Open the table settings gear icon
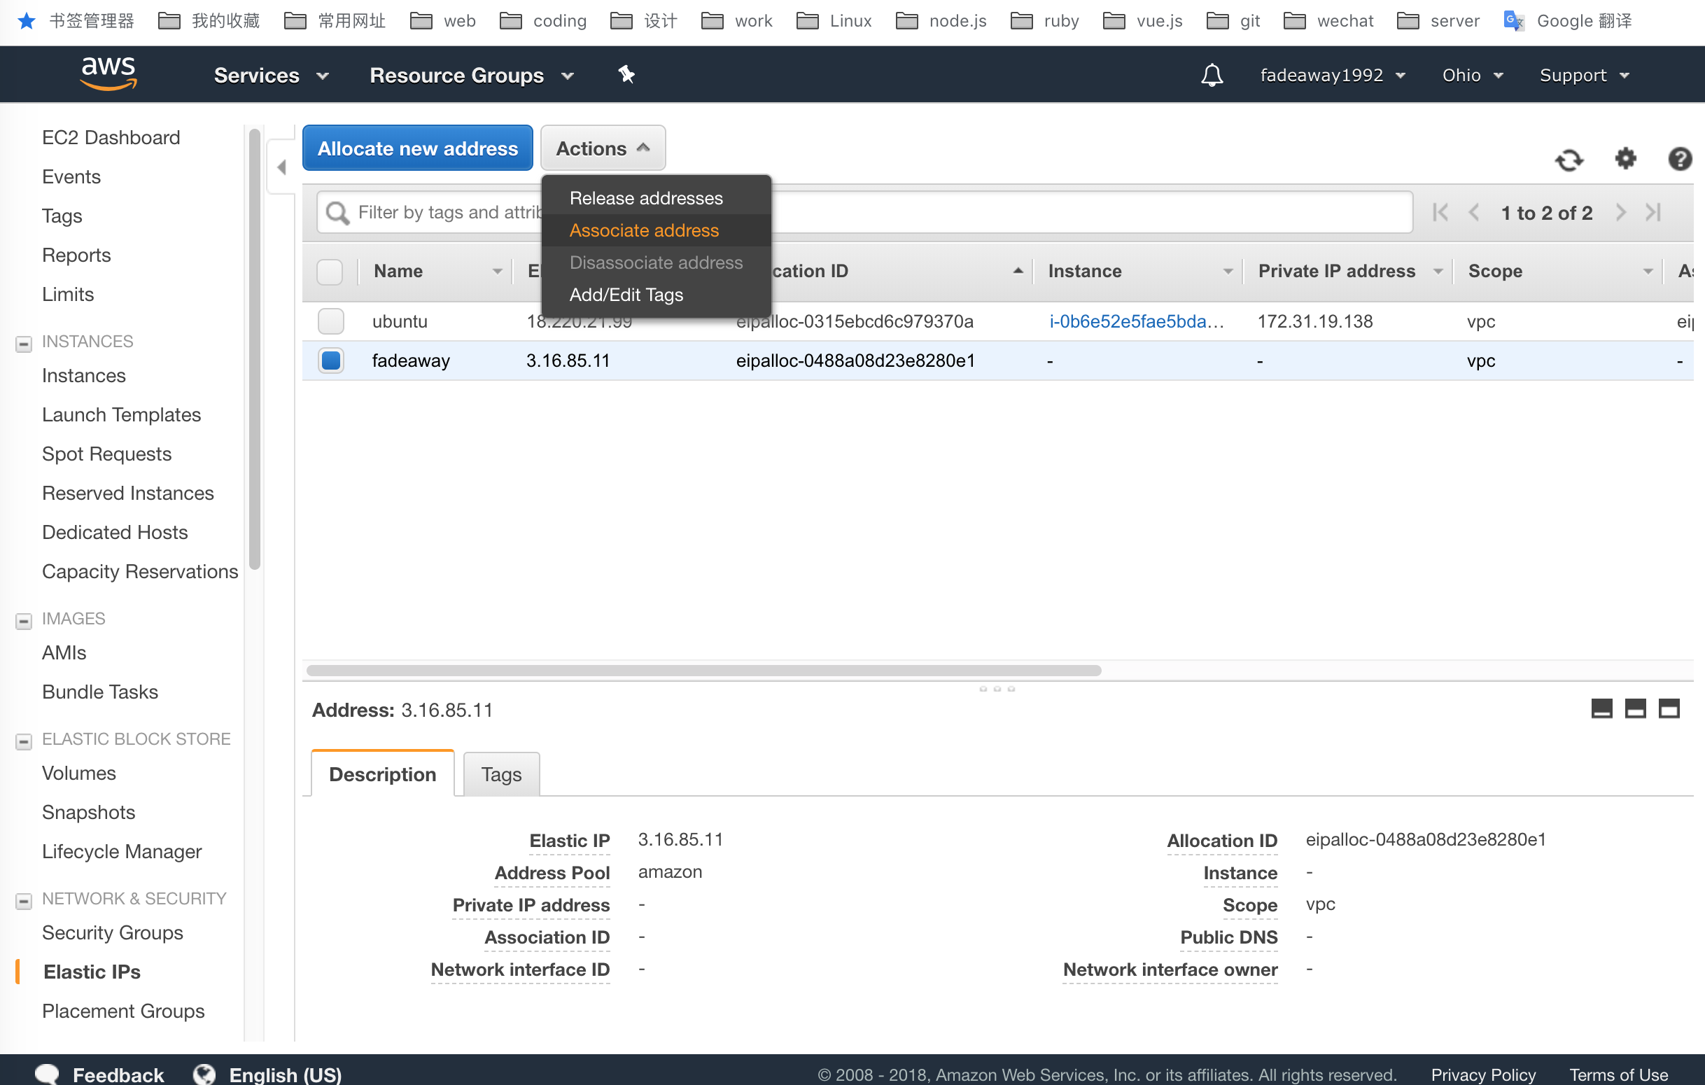 1625,158
